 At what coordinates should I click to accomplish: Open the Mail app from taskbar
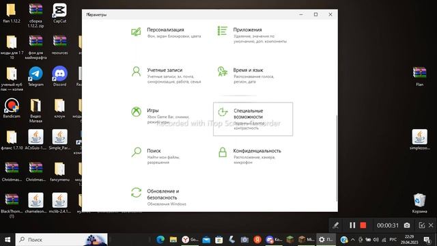click(206, 240)
